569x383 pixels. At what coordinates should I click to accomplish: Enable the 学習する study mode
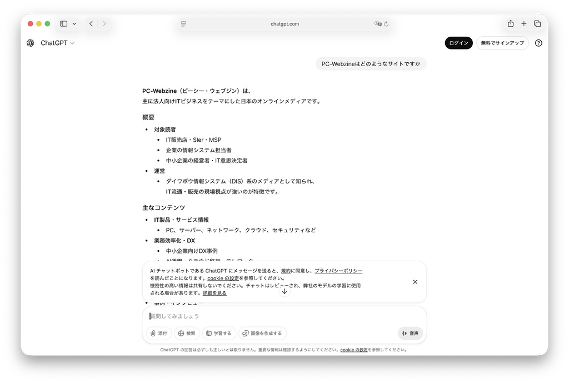(x=218, y=334)
